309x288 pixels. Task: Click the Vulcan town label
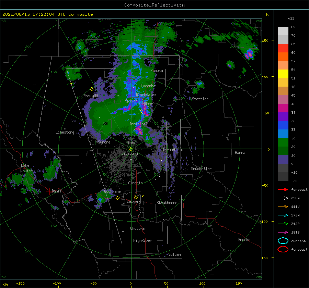point(175,254)
